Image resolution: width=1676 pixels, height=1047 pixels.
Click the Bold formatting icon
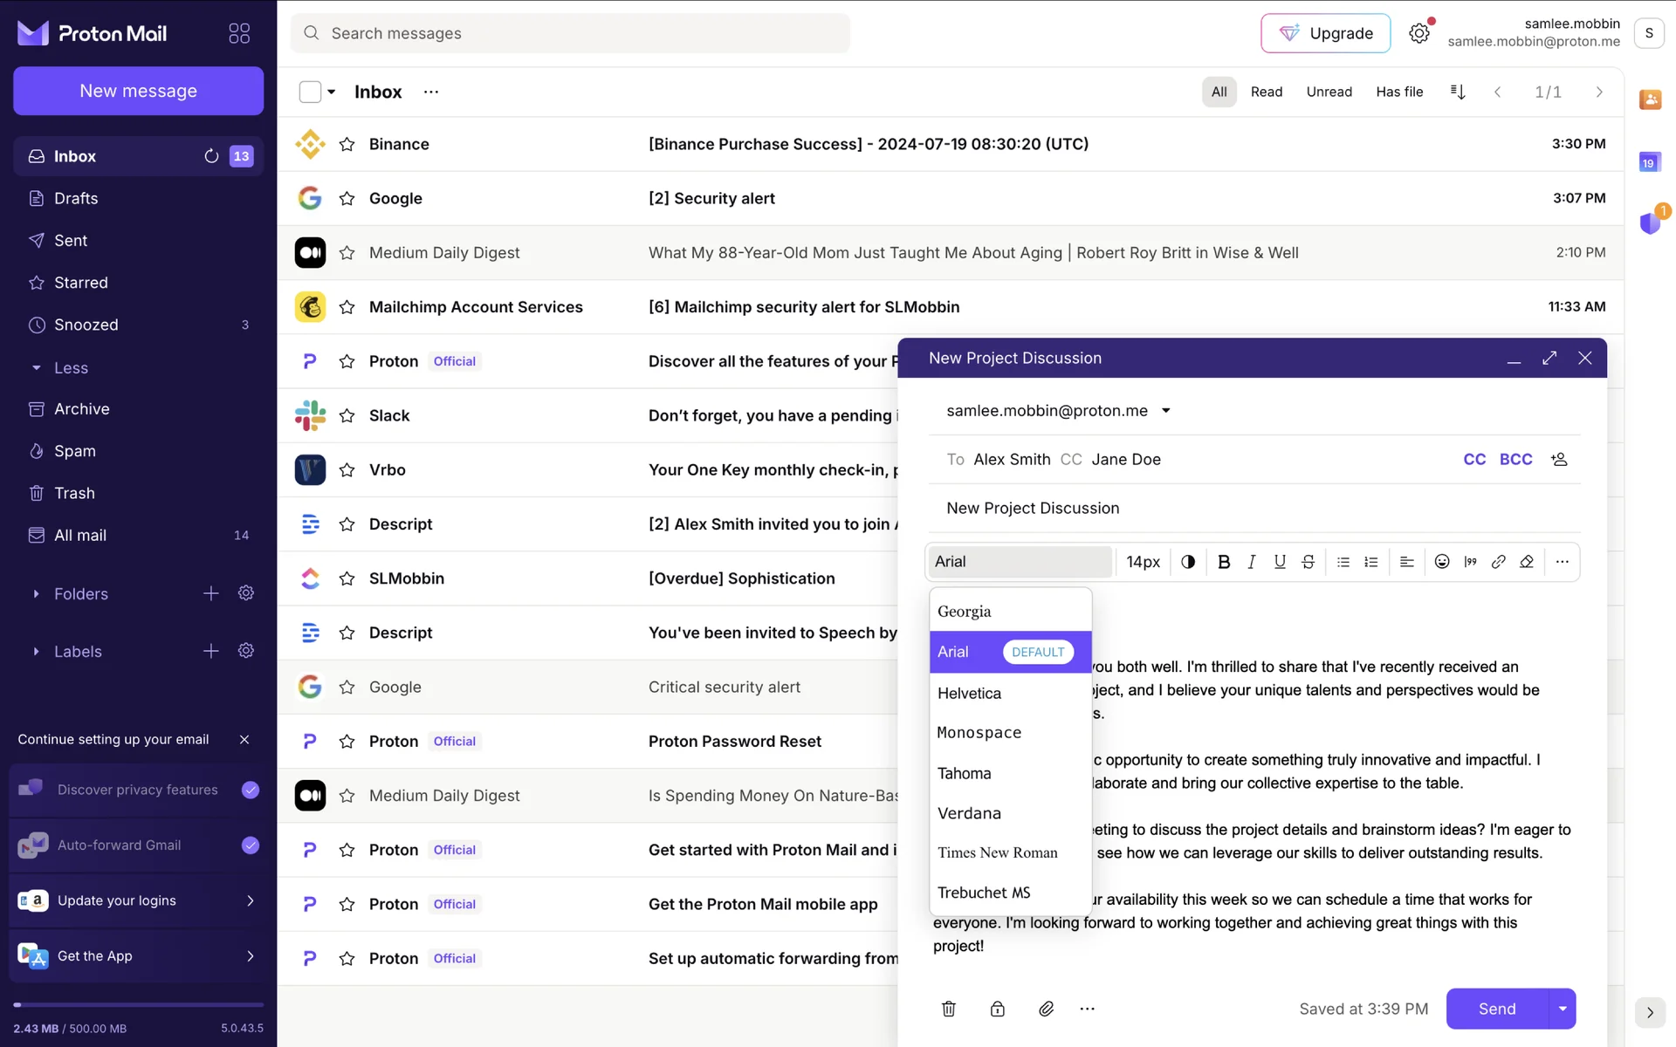pyautogui.click(x=1224, y=562)
